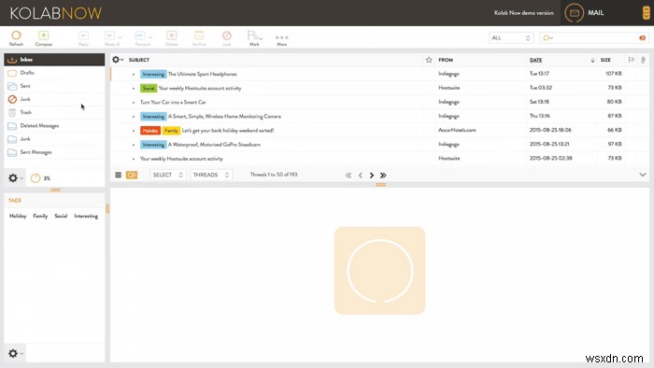
Task: Expand the Forward options arrow
Action: point(150,38)
